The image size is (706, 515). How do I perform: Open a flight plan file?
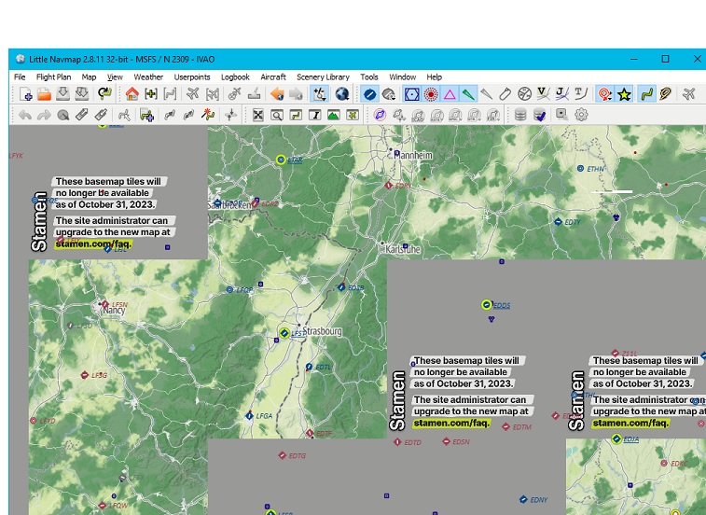44,94
